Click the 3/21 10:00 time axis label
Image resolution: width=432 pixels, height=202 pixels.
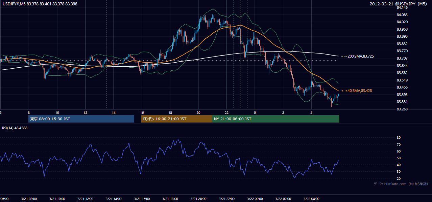coord(57,199)
